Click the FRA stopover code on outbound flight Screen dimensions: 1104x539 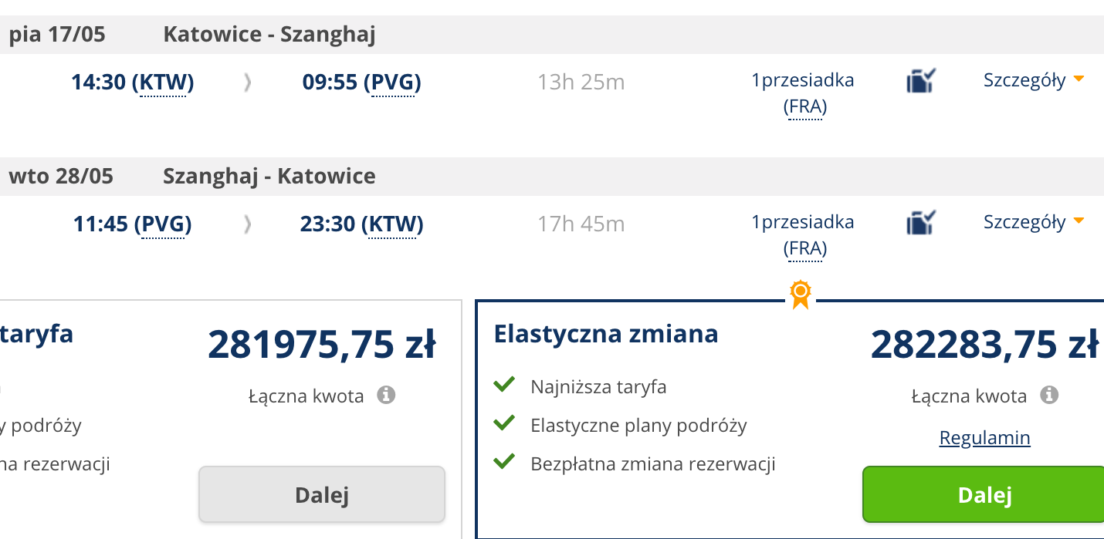coord(805,107)
